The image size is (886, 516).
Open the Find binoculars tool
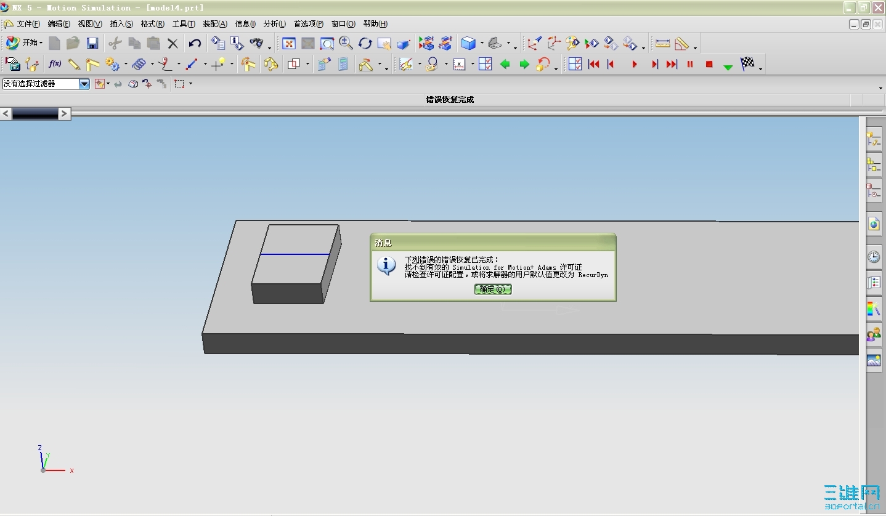tap(256, 43)
